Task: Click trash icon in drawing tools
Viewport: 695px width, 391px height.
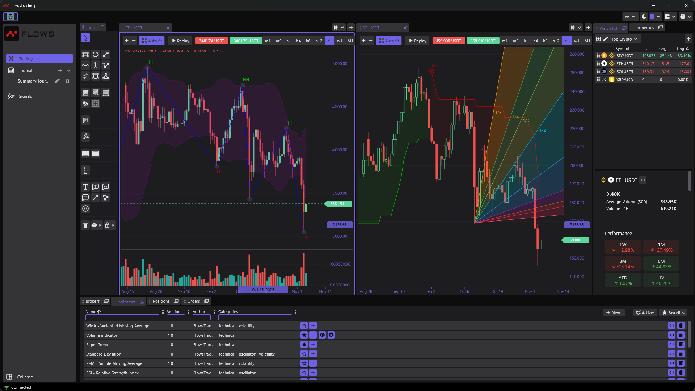Action: 85,225
